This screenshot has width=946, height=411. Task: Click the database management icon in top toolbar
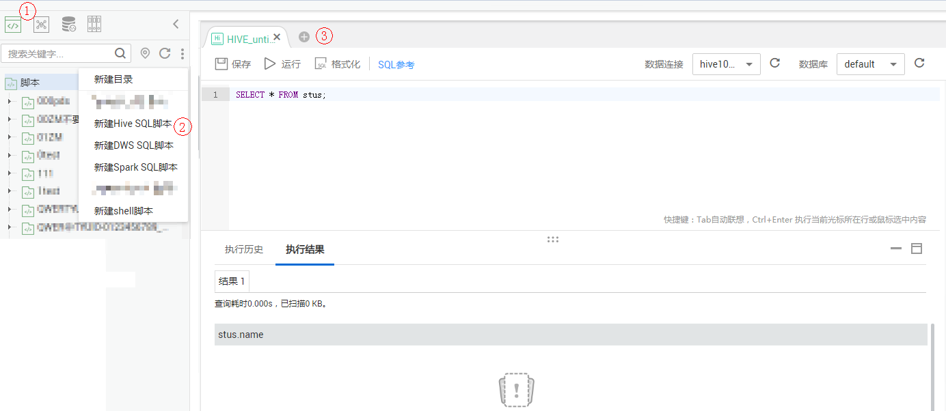[x=68, y=23]
